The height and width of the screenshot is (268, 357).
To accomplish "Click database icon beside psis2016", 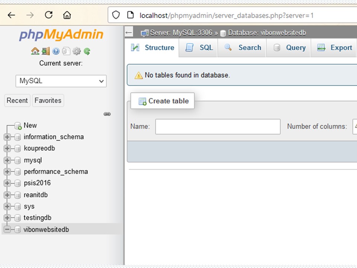I will coord(17,183).
